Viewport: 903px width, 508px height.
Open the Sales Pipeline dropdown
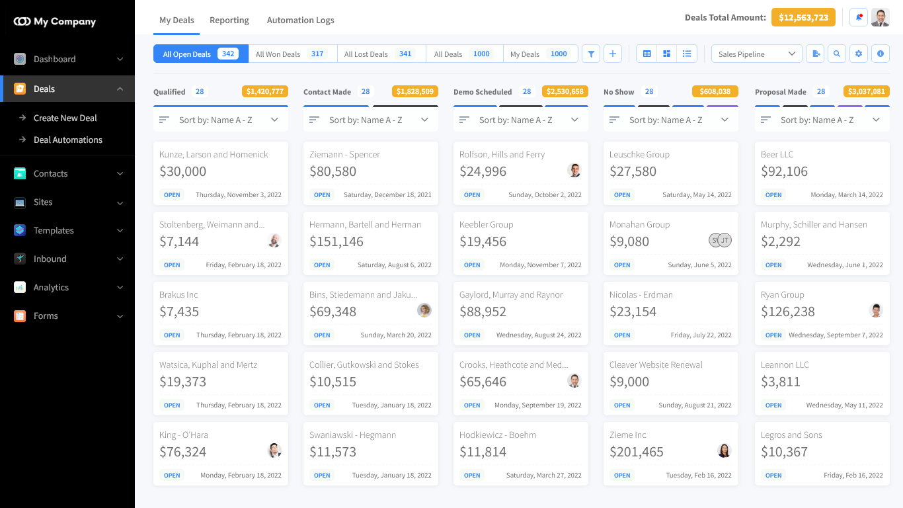point(756,54)
